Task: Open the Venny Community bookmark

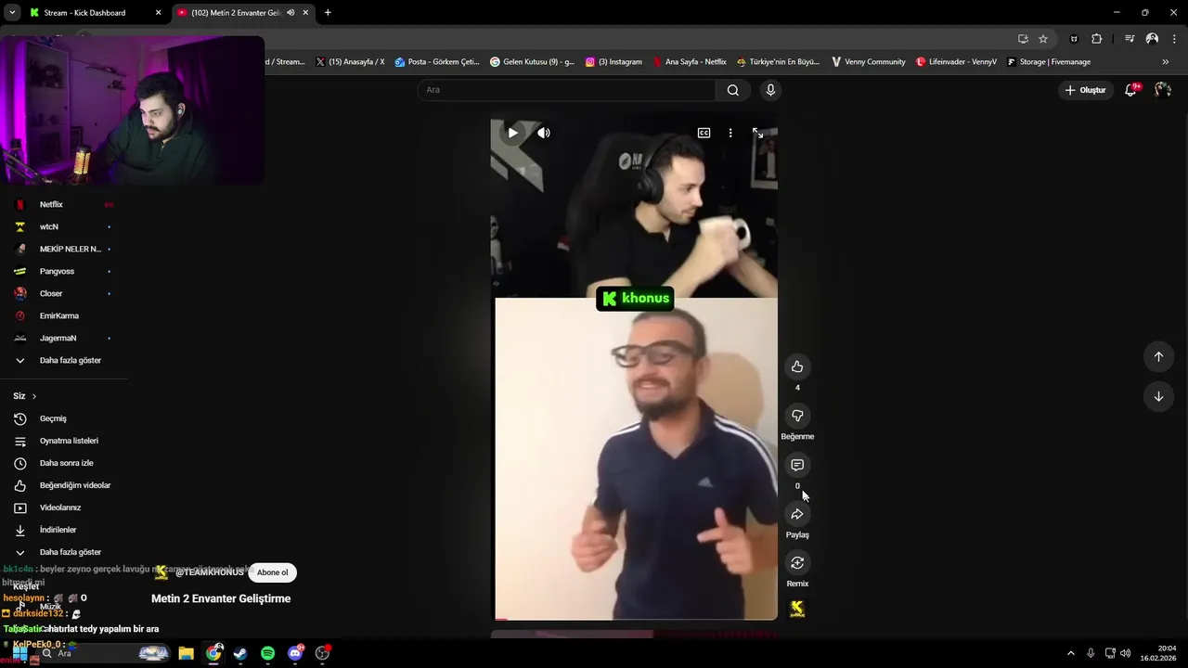Action: pyautogui.click(x=869, y=62)
